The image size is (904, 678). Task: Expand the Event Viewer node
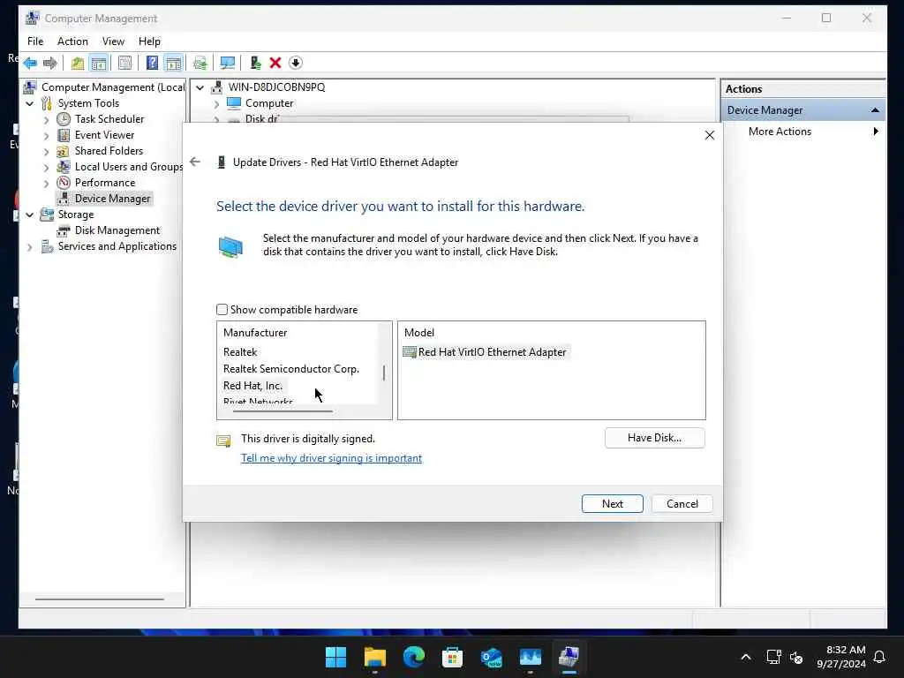click(x=46, y=135)
